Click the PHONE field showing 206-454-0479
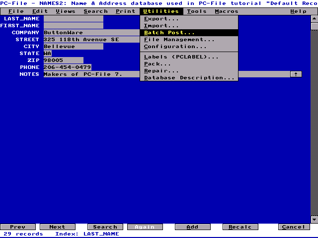This screenshot has width=318, height=238. pos(68,67)
